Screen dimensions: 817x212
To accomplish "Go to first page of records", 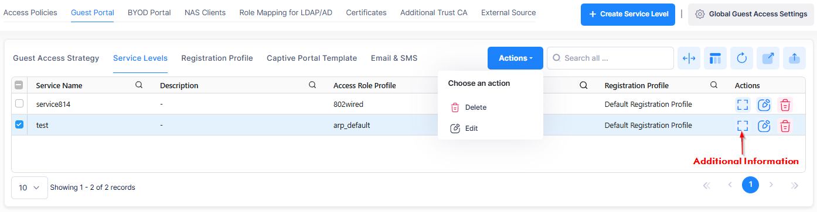I will [706, 186].
